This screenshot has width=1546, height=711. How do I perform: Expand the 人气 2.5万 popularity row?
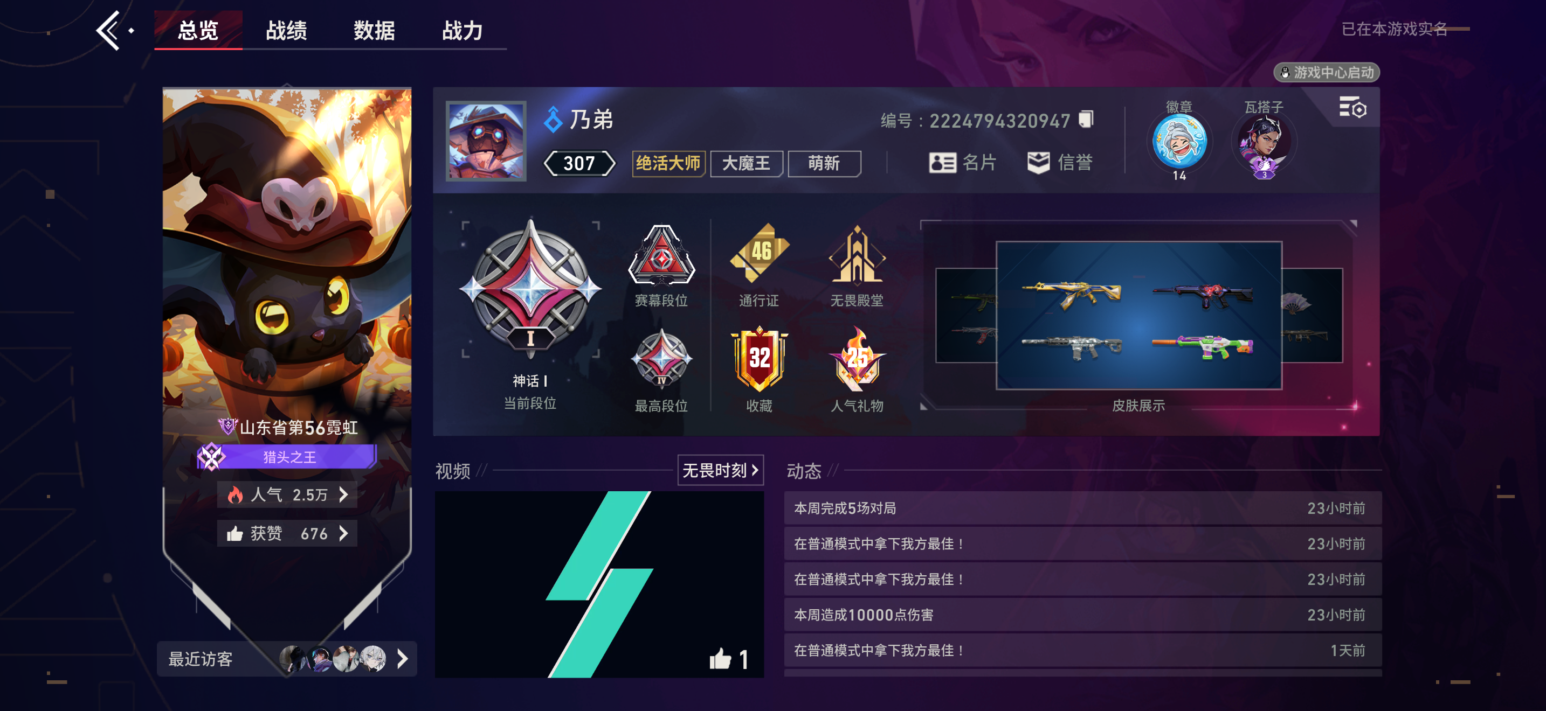click(287, 494)
